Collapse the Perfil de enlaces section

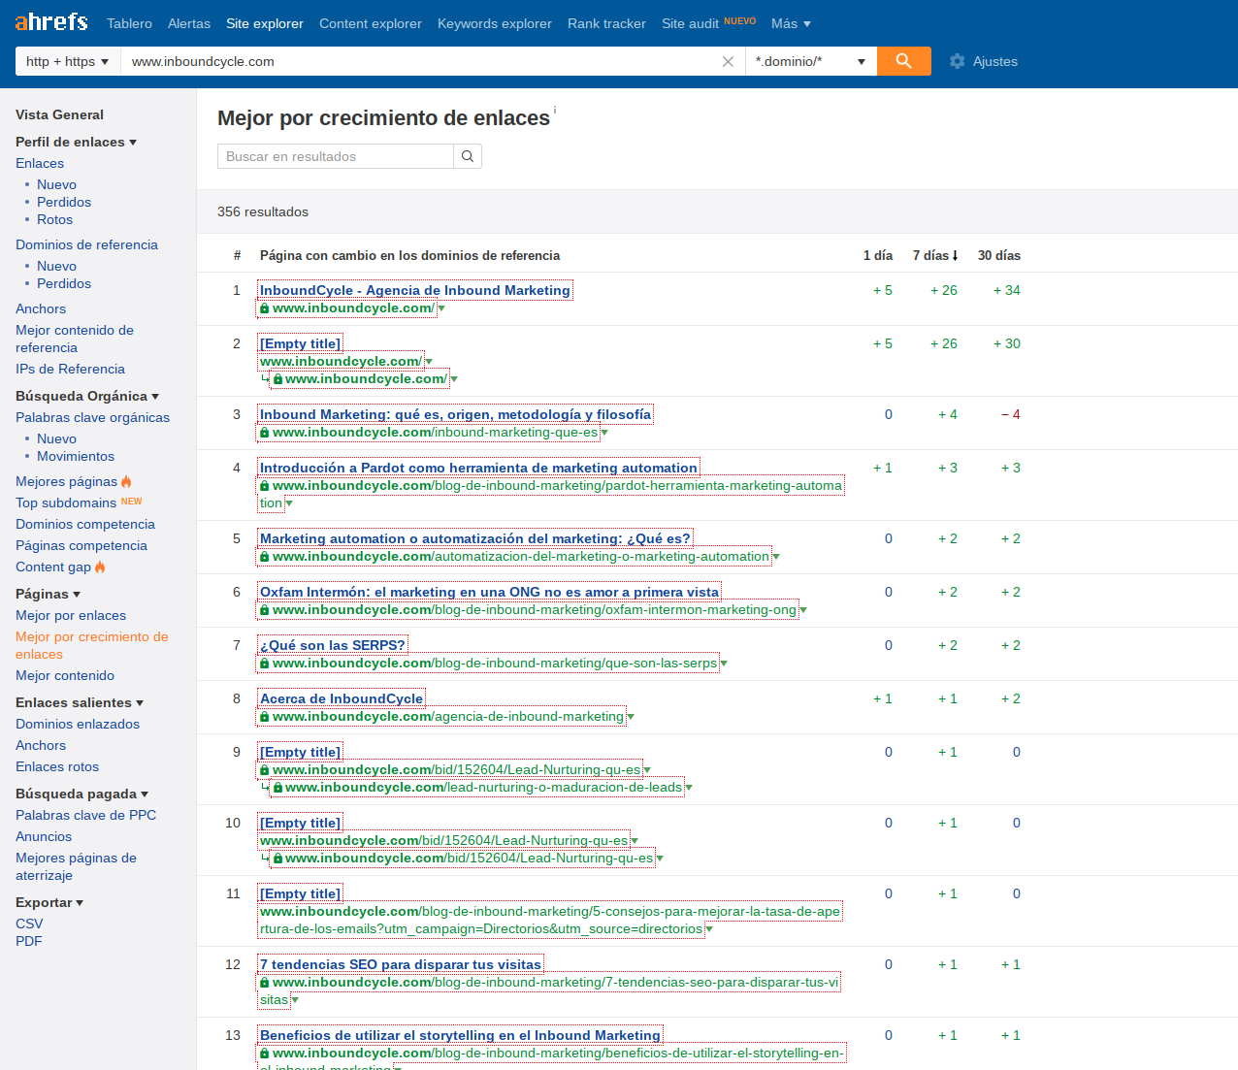tap(133, 143)
